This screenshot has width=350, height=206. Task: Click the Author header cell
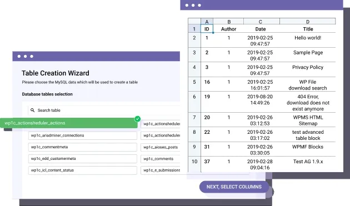(228, 29)
